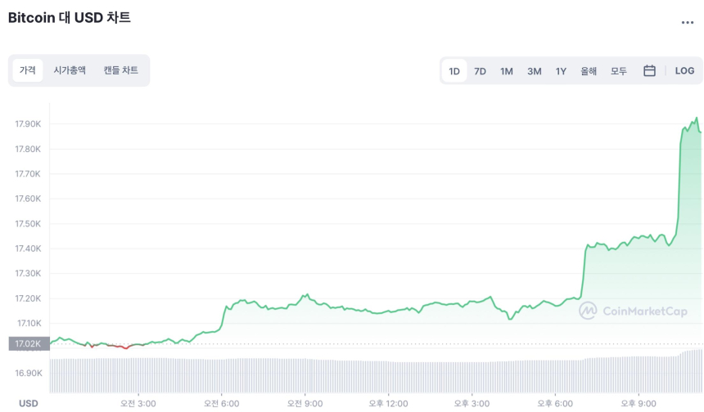Switch to the 시가총액 market cap tab
This screenshot has width=704, height=412.
[70, 70]
